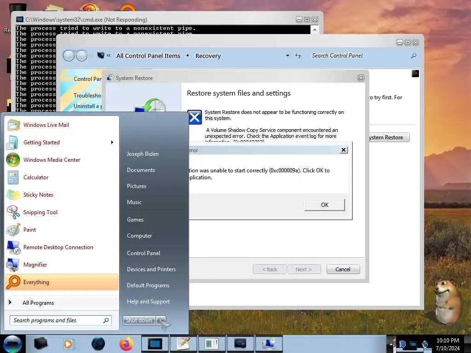Screen dimensions: 471x353
Task: Launch the Magnifier icon
Action: click(13, 265)
